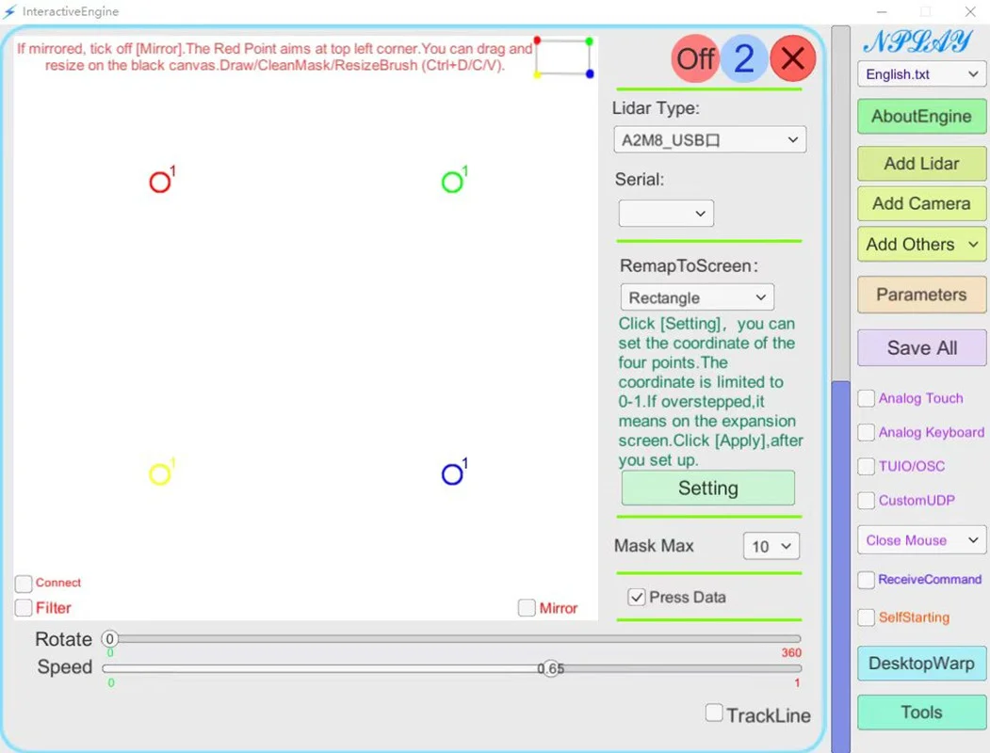Select the blue calibration point circle

452,474
